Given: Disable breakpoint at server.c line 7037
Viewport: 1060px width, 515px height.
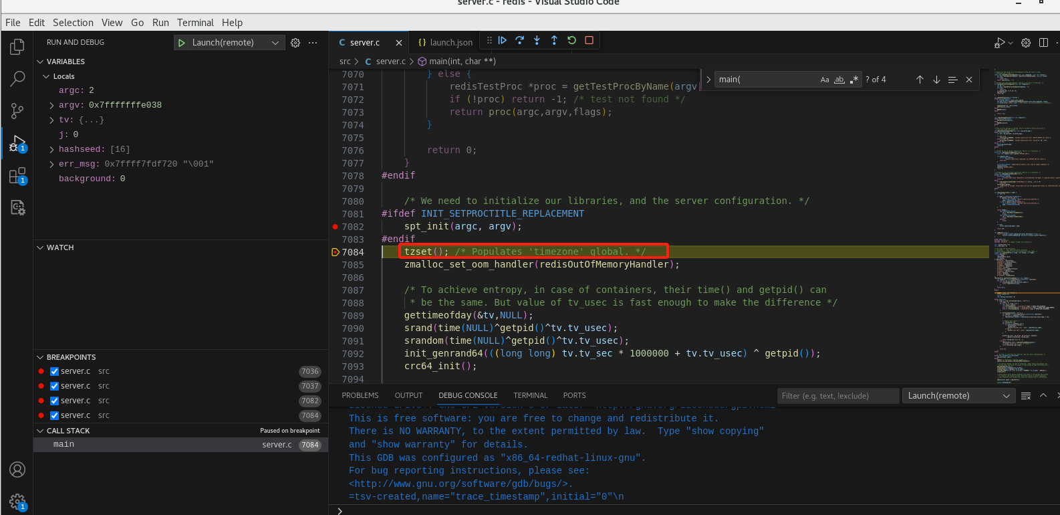Looking at the screenshot, I should [x=55, y=386].
